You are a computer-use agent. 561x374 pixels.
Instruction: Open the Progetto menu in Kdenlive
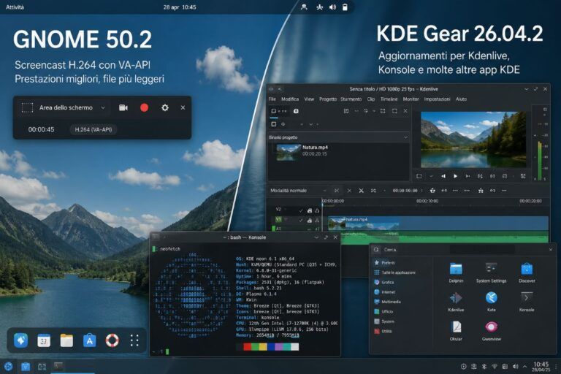coord(328,99)
